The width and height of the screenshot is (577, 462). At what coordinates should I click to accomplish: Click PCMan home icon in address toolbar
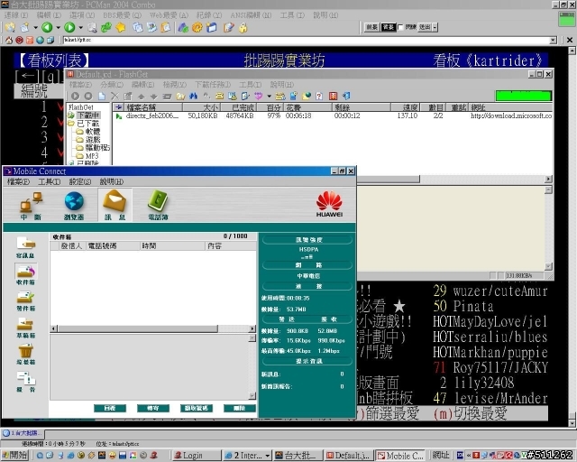9,40
